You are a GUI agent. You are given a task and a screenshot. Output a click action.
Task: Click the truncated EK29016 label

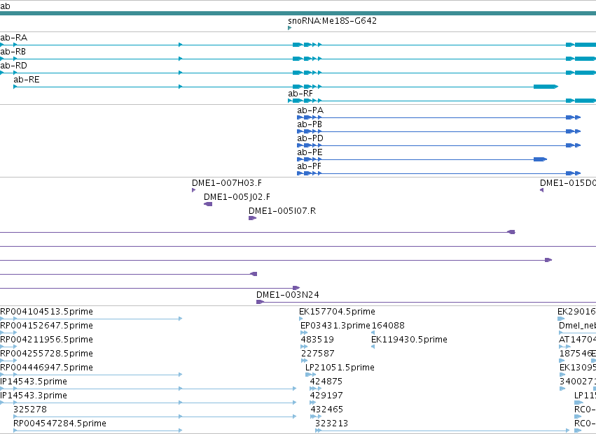coord(576,312)
